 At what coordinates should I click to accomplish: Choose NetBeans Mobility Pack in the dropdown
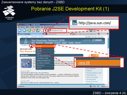[45, 61]
